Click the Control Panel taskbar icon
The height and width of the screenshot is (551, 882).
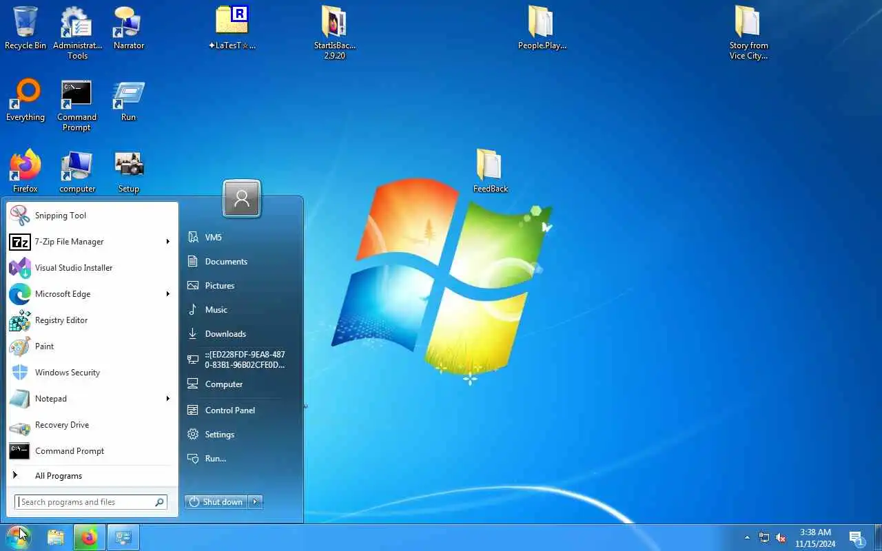123,537
